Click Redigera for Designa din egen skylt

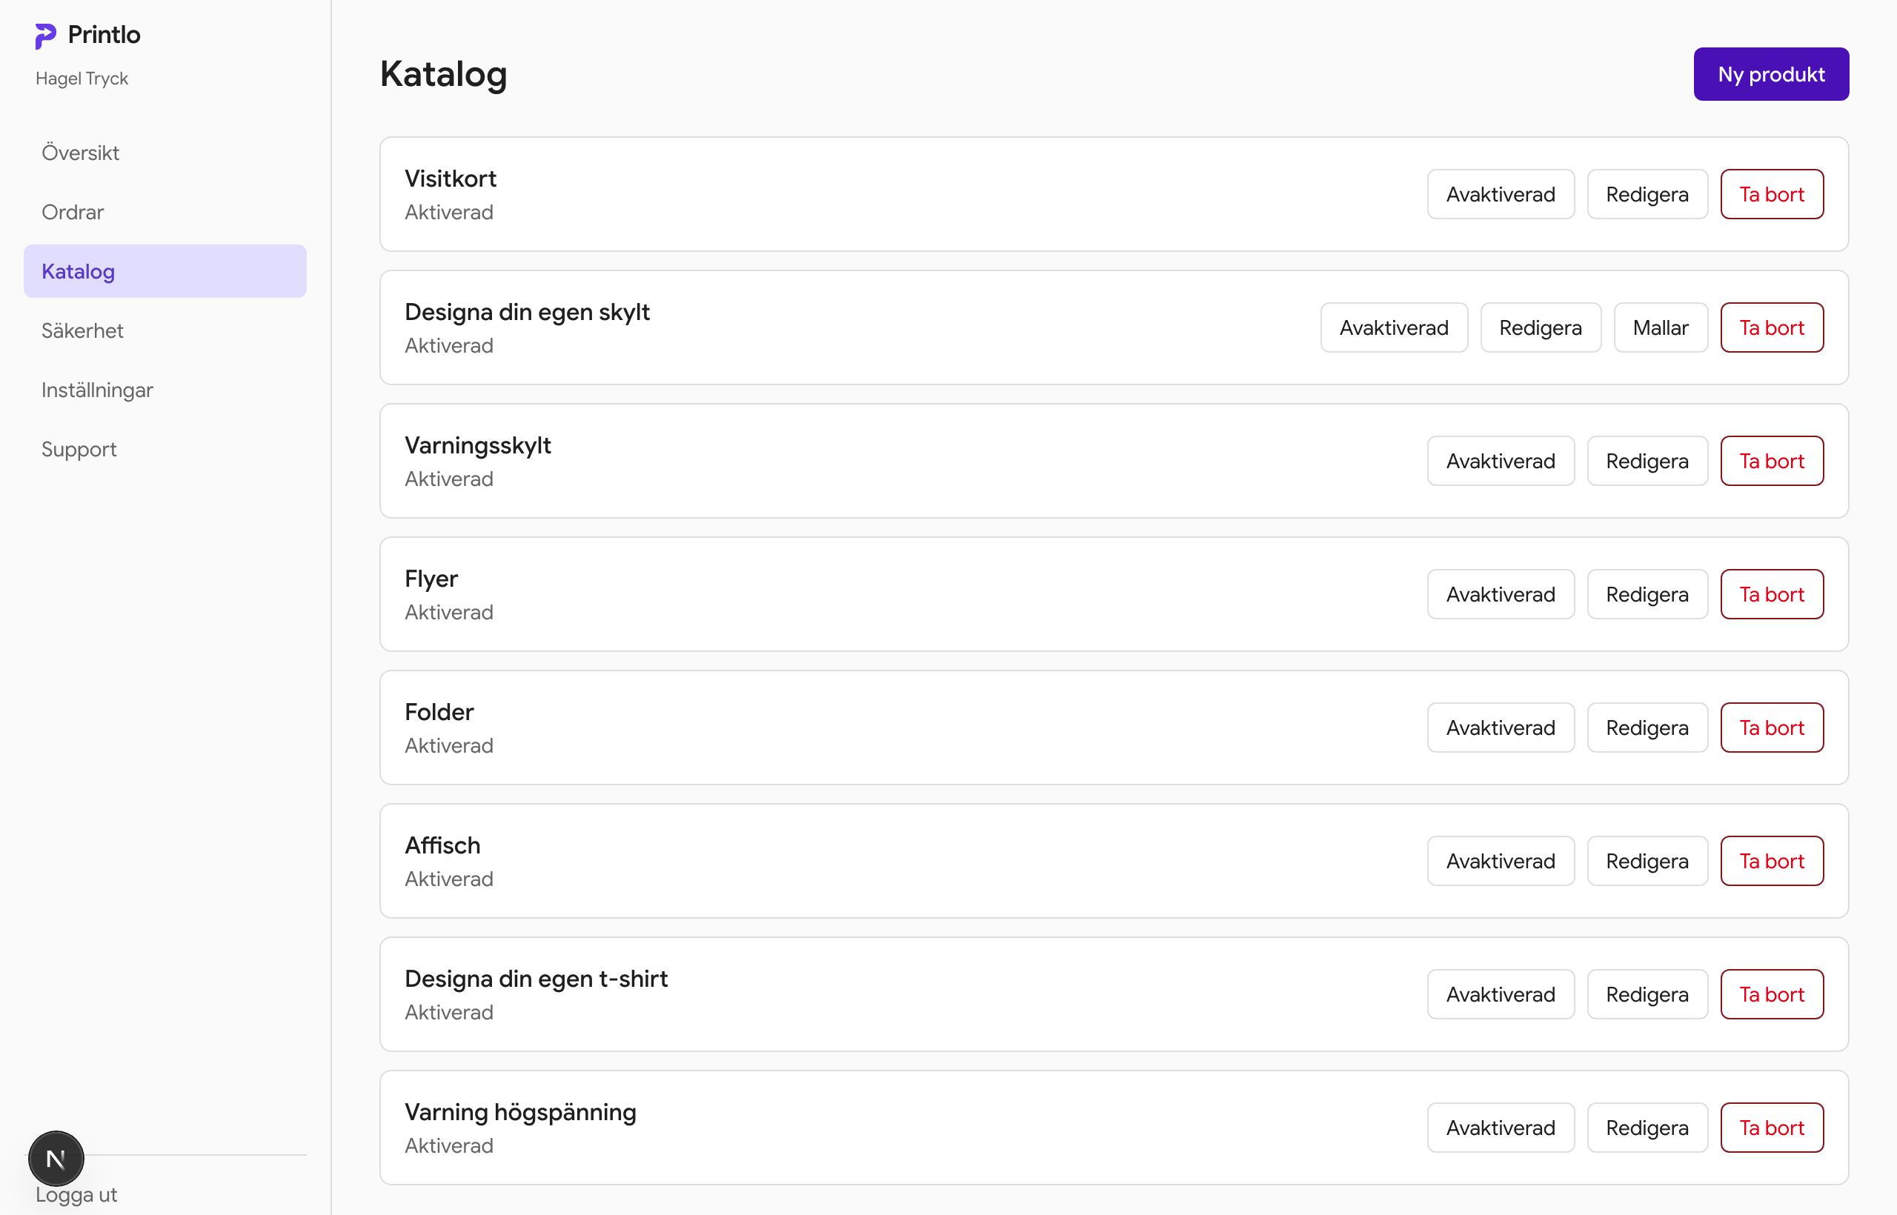[1541, 327]
